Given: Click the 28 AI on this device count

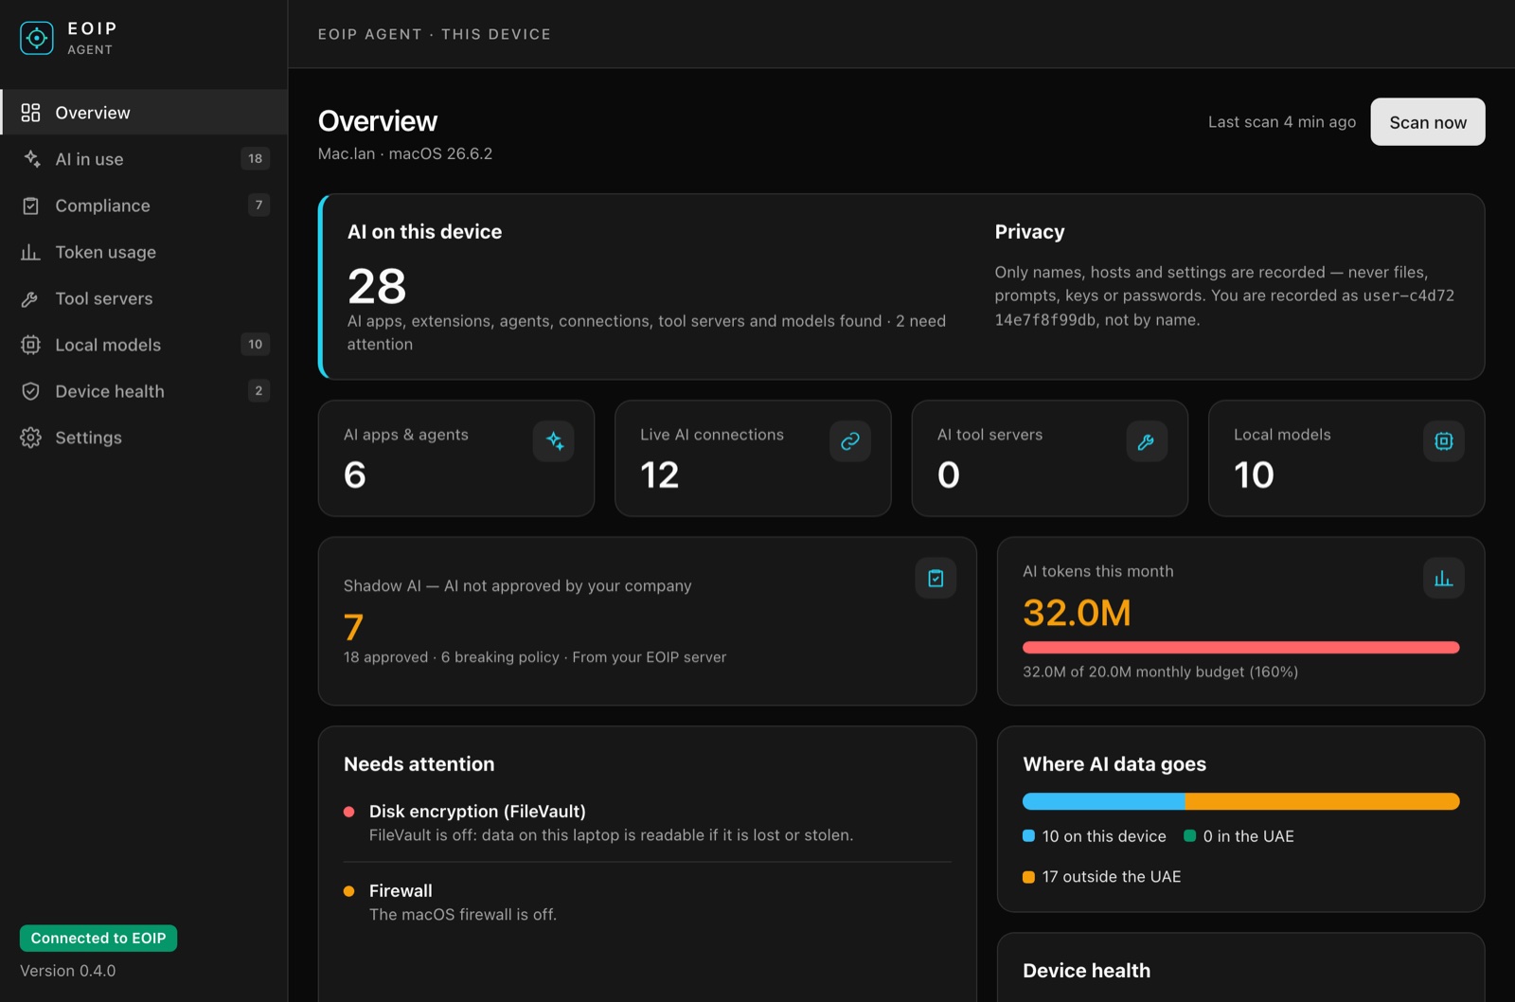Looking at the screenshot, I should click(x=377, y=286).
